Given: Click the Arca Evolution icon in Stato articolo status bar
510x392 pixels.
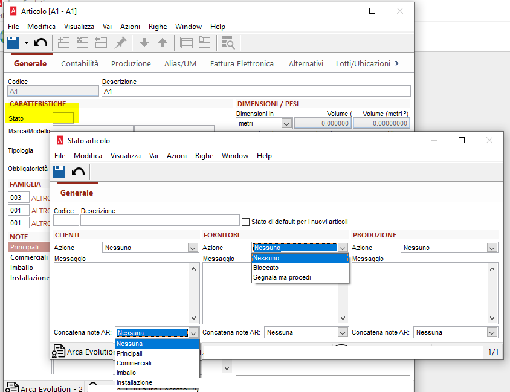Looking at the screenshot, I should click(x=59, y=352).
